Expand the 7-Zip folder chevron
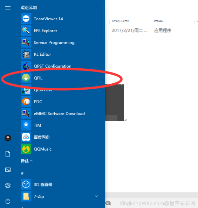The height and width of the screenshot is (208, 198). tap(96, 196)
